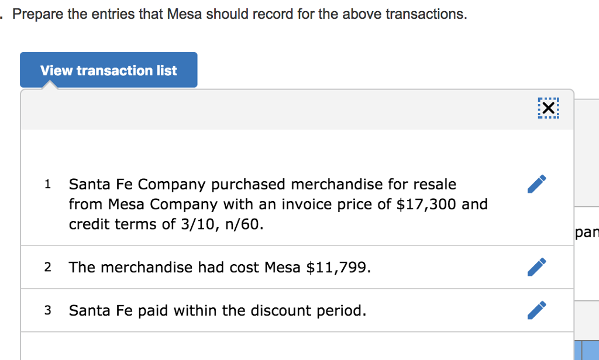Click the View transaction list button
Viewport: 599px width, 360px height.
tap(109, 71)
